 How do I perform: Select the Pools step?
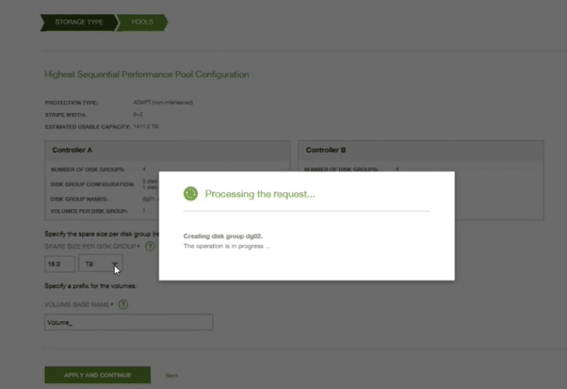(x=142, y=22)
